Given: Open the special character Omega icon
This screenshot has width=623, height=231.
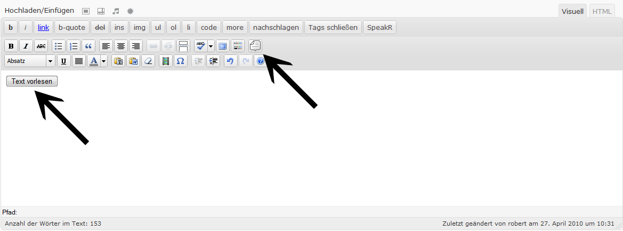Looking at the screenshot, I should pyautogui.click(x=180, y=61).
